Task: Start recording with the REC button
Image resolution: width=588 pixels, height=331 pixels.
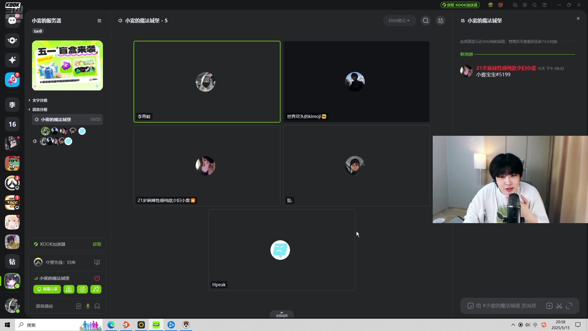Action: click(x=69, y=289)
